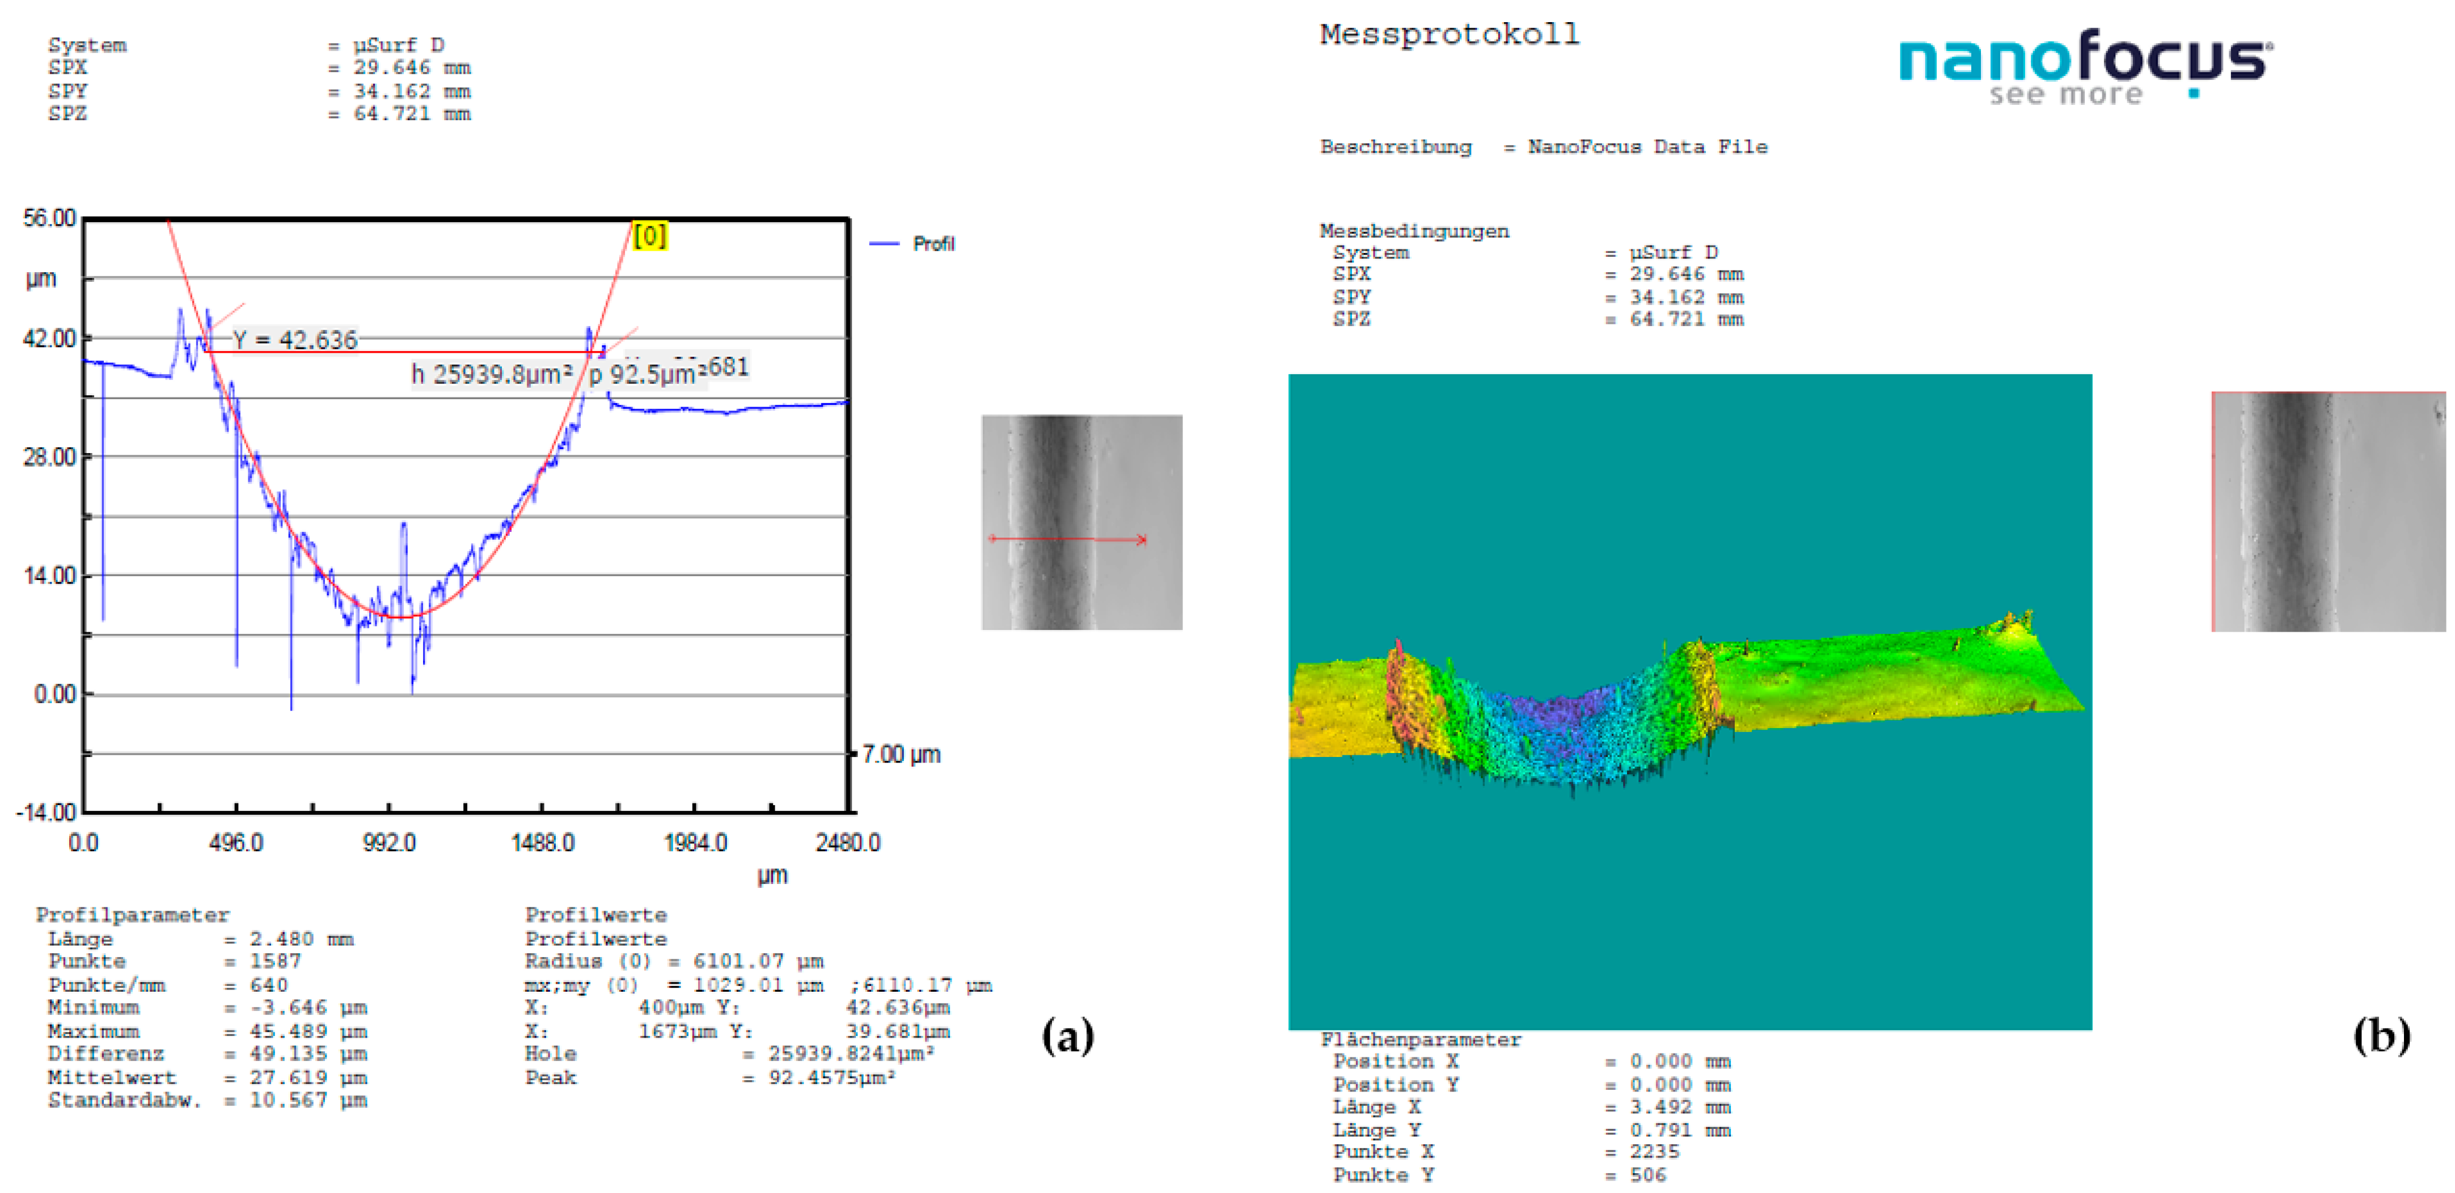
Task: Click the yellow [0] marker label
Action: [650, 235]
